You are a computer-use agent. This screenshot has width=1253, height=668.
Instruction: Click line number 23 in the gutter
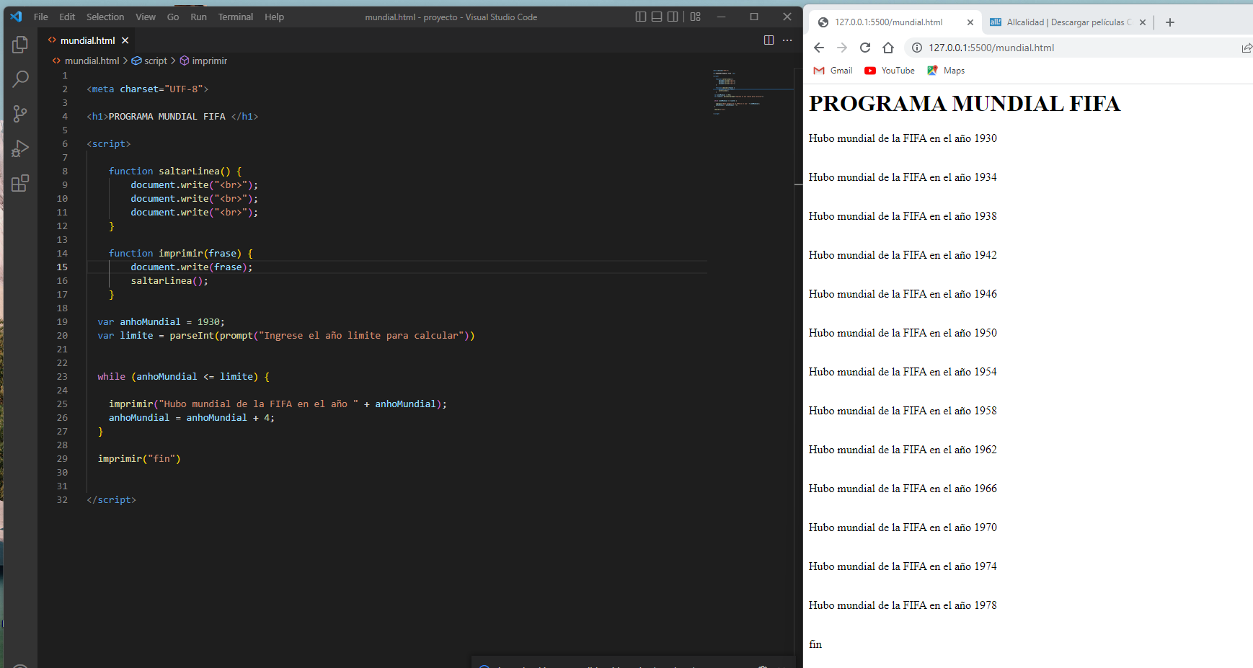(62, 377)
